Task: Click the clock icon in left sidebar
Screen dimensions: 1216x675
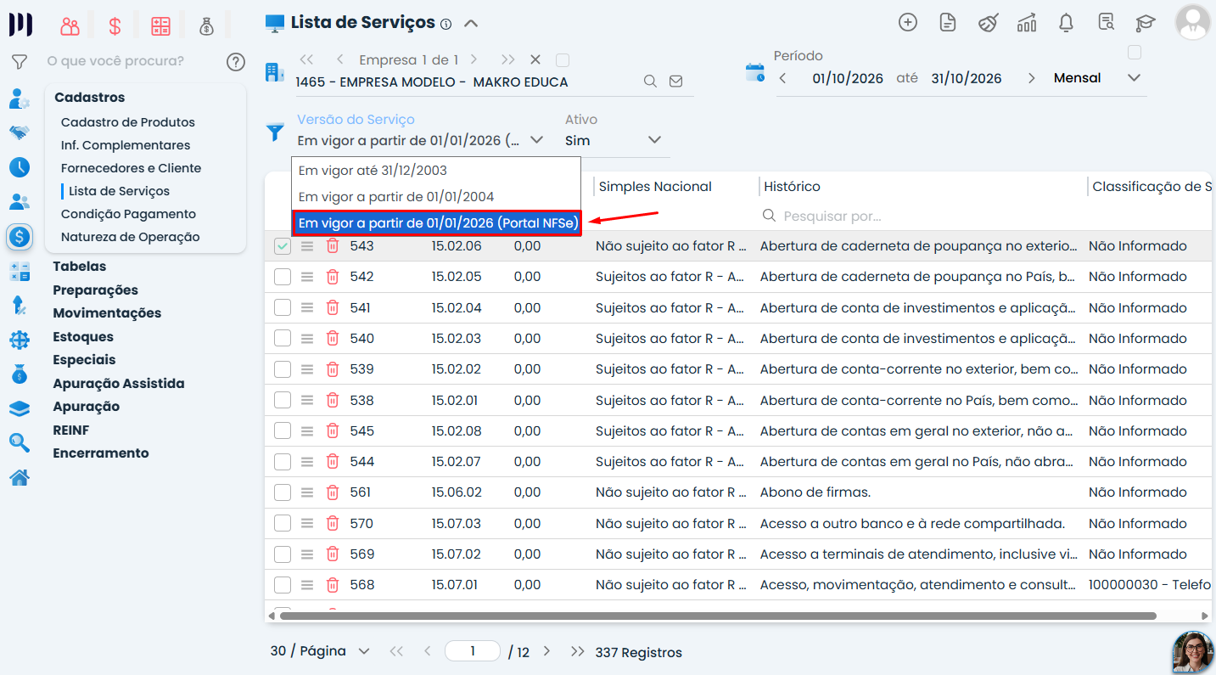Action: coord(20,166)
